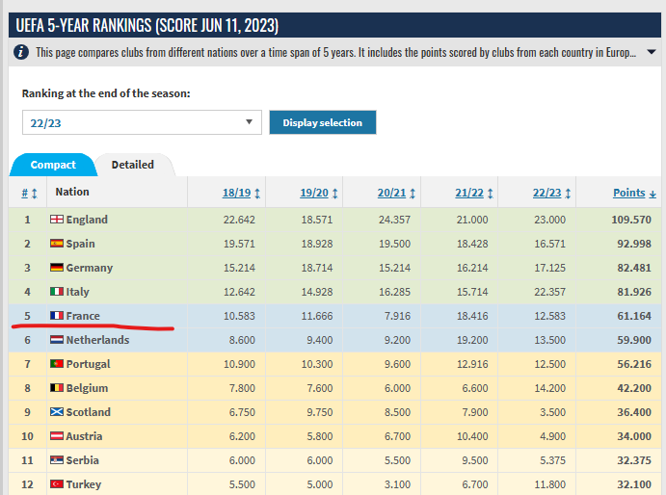
Task: Click the France flag icon
Action: tap(57, 316)
